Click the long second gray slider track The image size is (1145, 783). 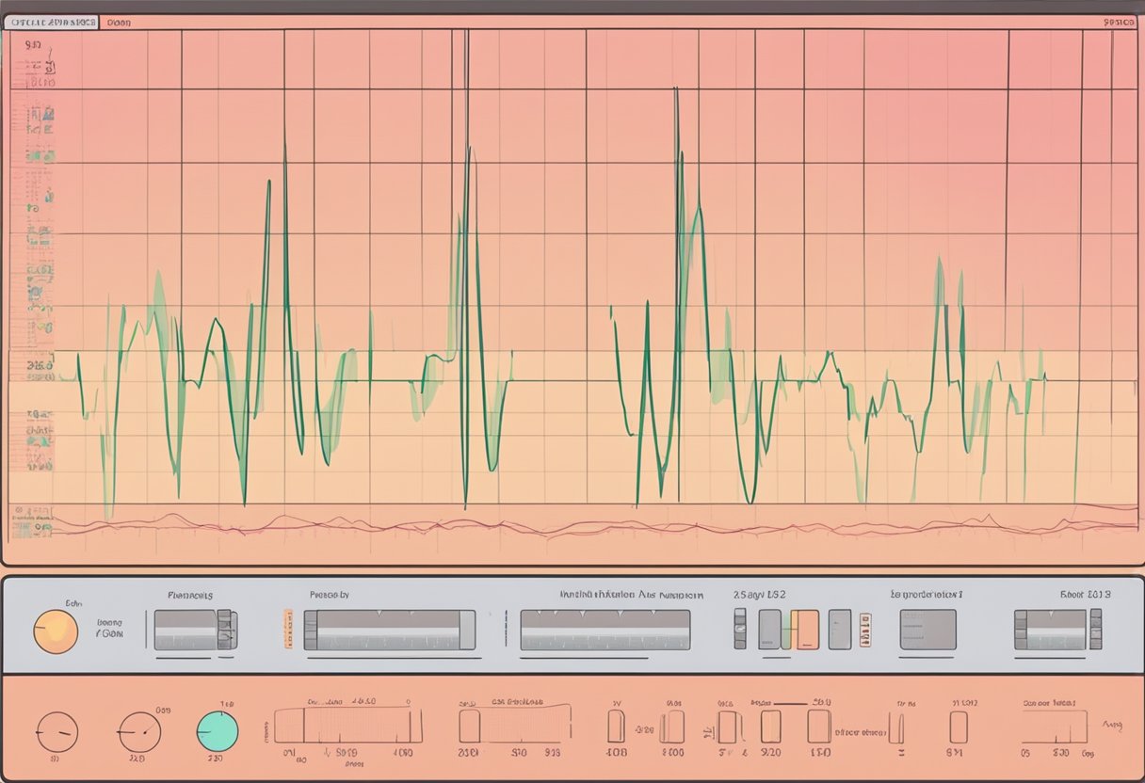(x=388, y=630)
